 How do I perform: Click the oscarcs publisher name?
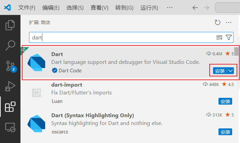[60, 132]
